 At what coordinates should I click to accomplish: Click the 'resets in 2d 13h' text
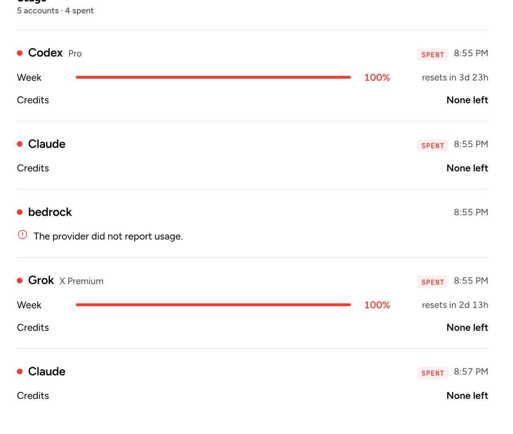[x=455, y=305]
